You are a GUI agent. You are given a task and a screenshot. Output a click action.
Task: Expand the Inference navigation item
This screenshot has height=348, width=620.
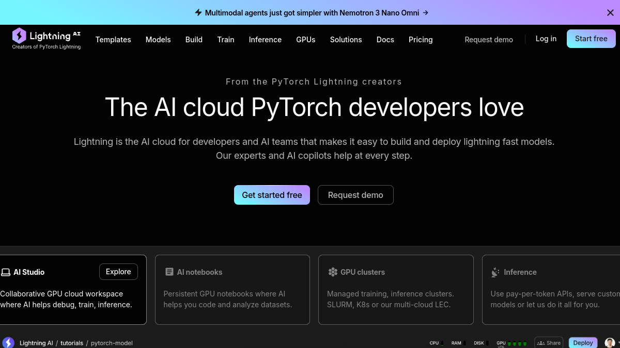tap(265, 40)
